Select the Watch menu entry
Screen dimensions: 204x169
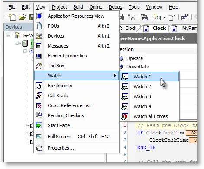(x=77, y=76)
